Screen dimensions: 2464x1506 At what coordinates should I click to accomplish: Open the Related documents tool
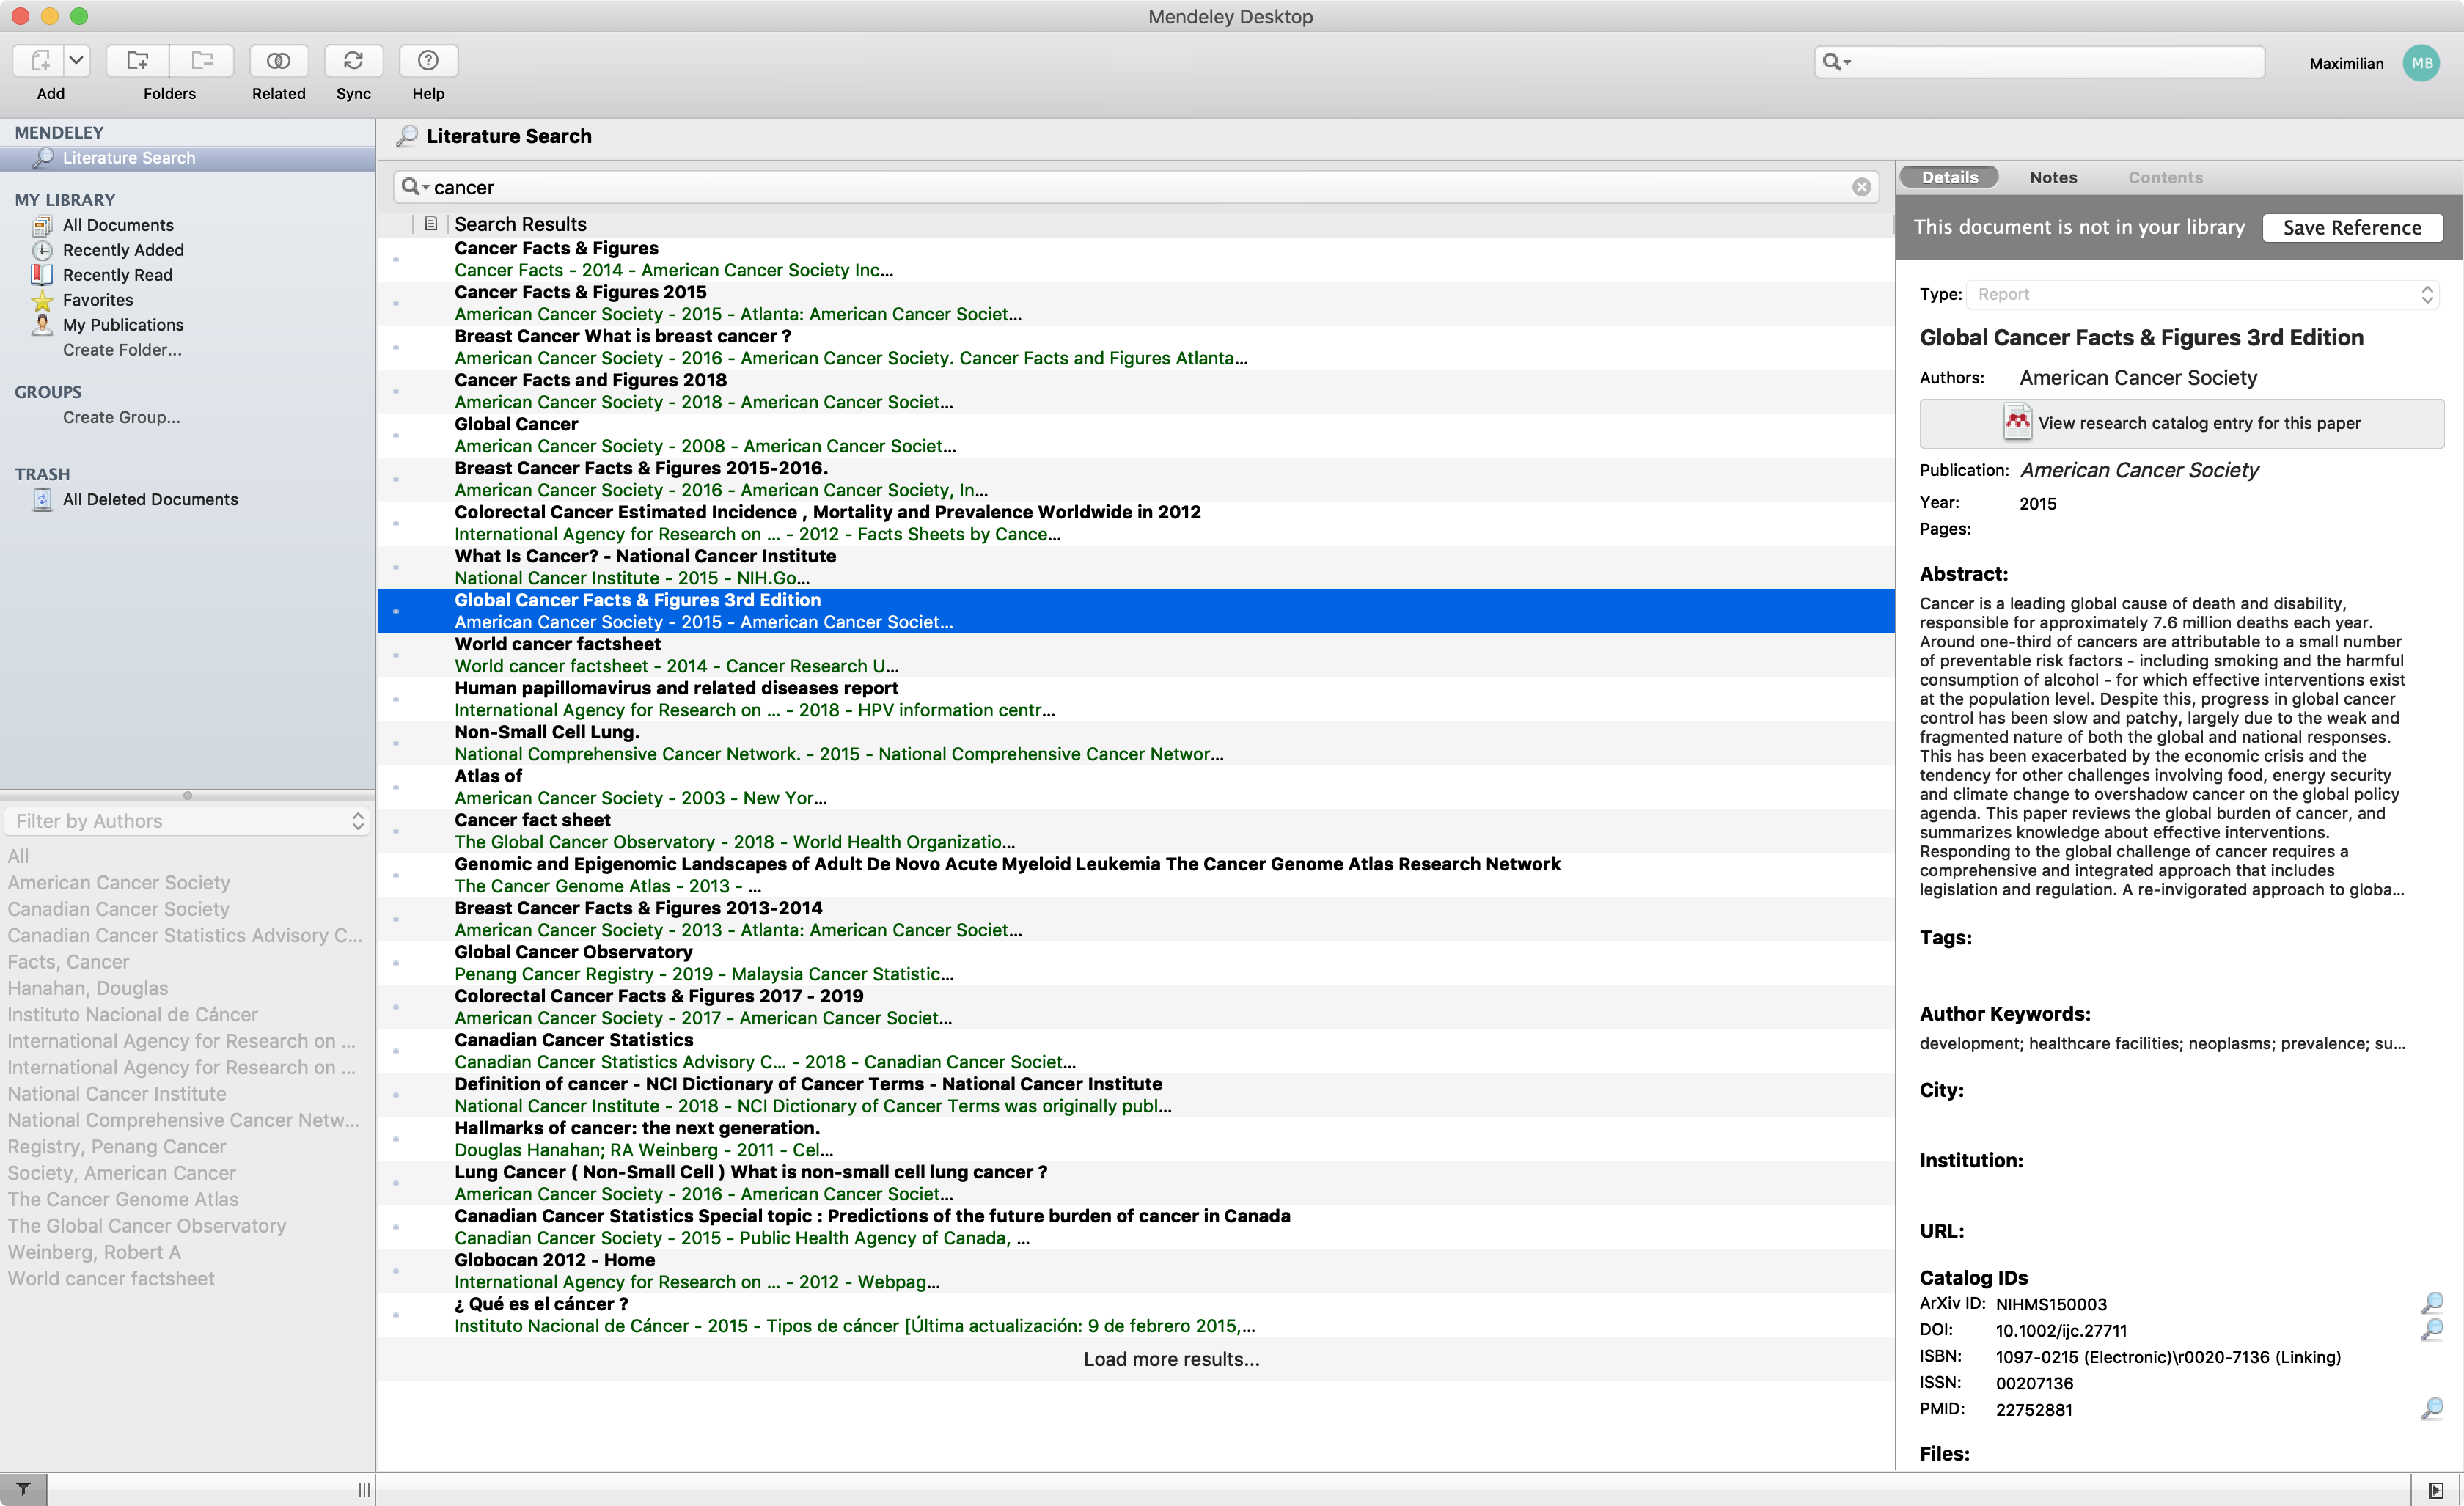[278, 61]
